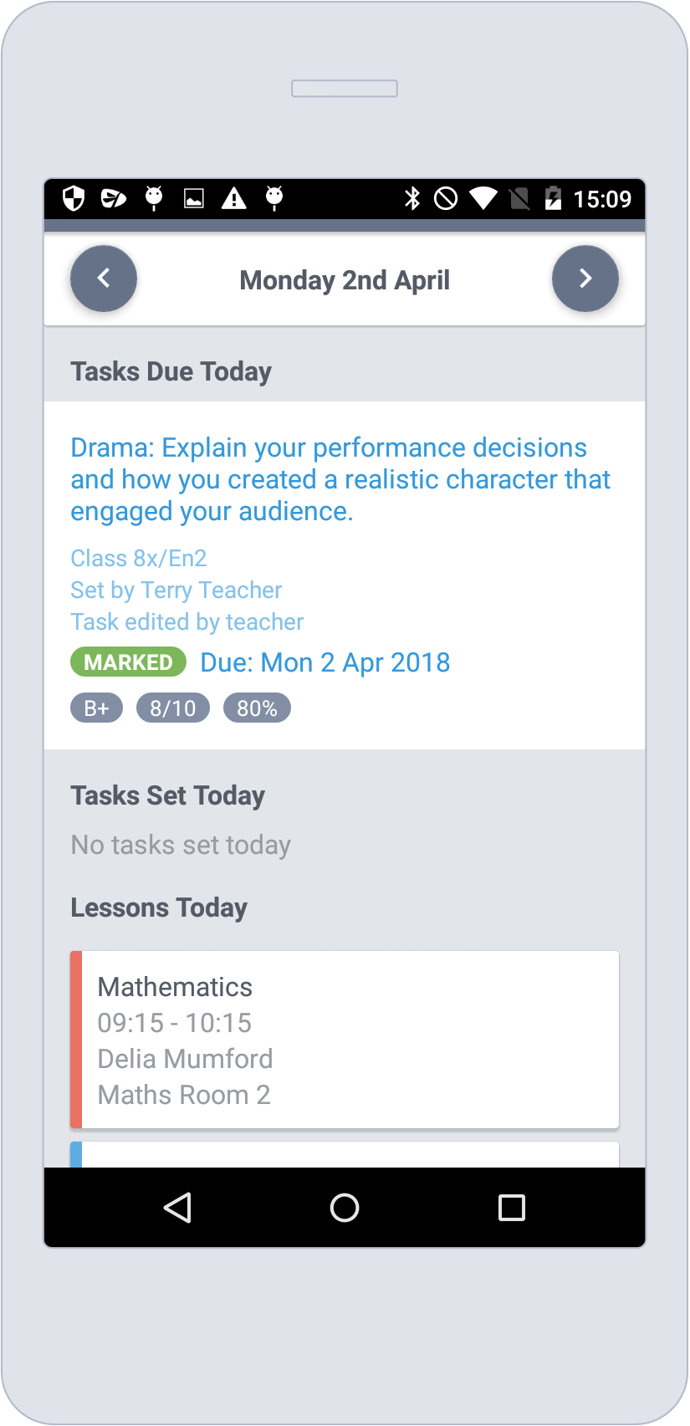This screenshot has width=690, height=1426.
Task: Expand the Mathematics lesson card
Action: point(345,1039)
